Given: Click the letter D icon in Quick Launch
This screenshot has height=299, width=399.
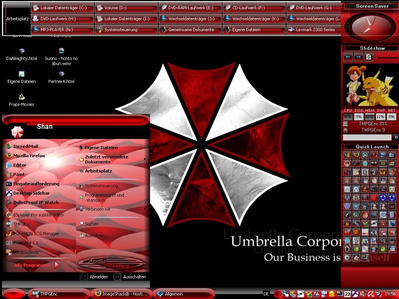Looking at the screenshot, I should 347,249.
